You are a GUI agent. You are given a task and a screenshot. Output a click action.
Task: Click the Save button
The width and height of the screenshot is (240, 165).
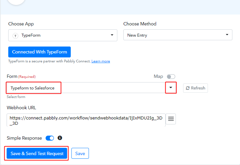pyautogui.click(x=80, y=153)
